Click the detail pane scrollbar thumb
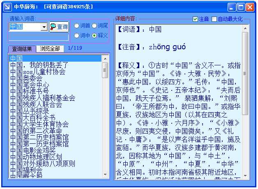 click(x=245, y=74)
